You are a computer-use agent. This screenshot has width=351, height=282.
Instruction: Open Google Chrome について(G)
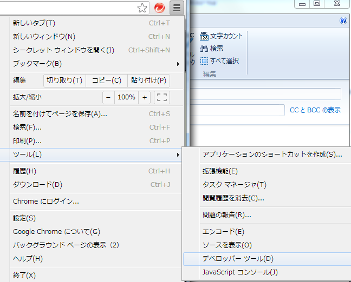pyautogui.click(x=96, y=232)
